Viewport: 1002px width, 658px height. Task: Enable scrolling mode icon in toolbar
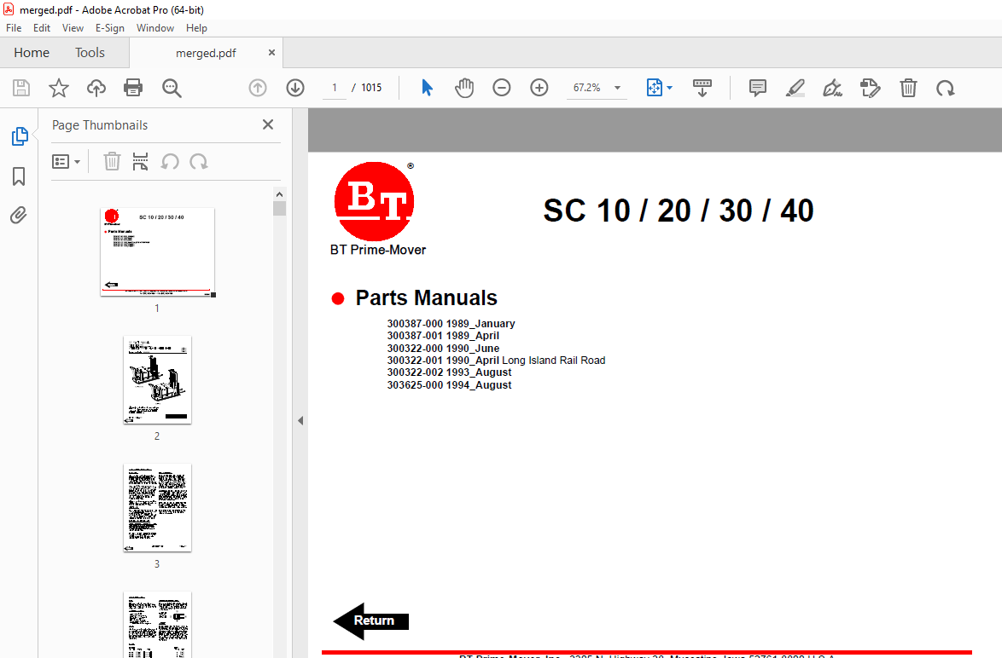[702, 88]
